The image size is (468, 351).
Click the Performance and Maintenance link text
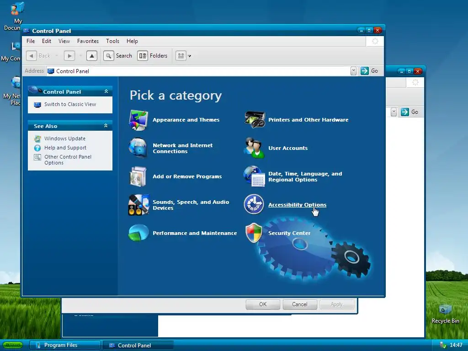click(195, 233)
